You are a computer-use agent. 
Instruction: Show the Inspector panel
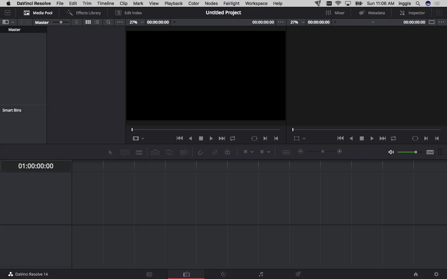point(413,13)
